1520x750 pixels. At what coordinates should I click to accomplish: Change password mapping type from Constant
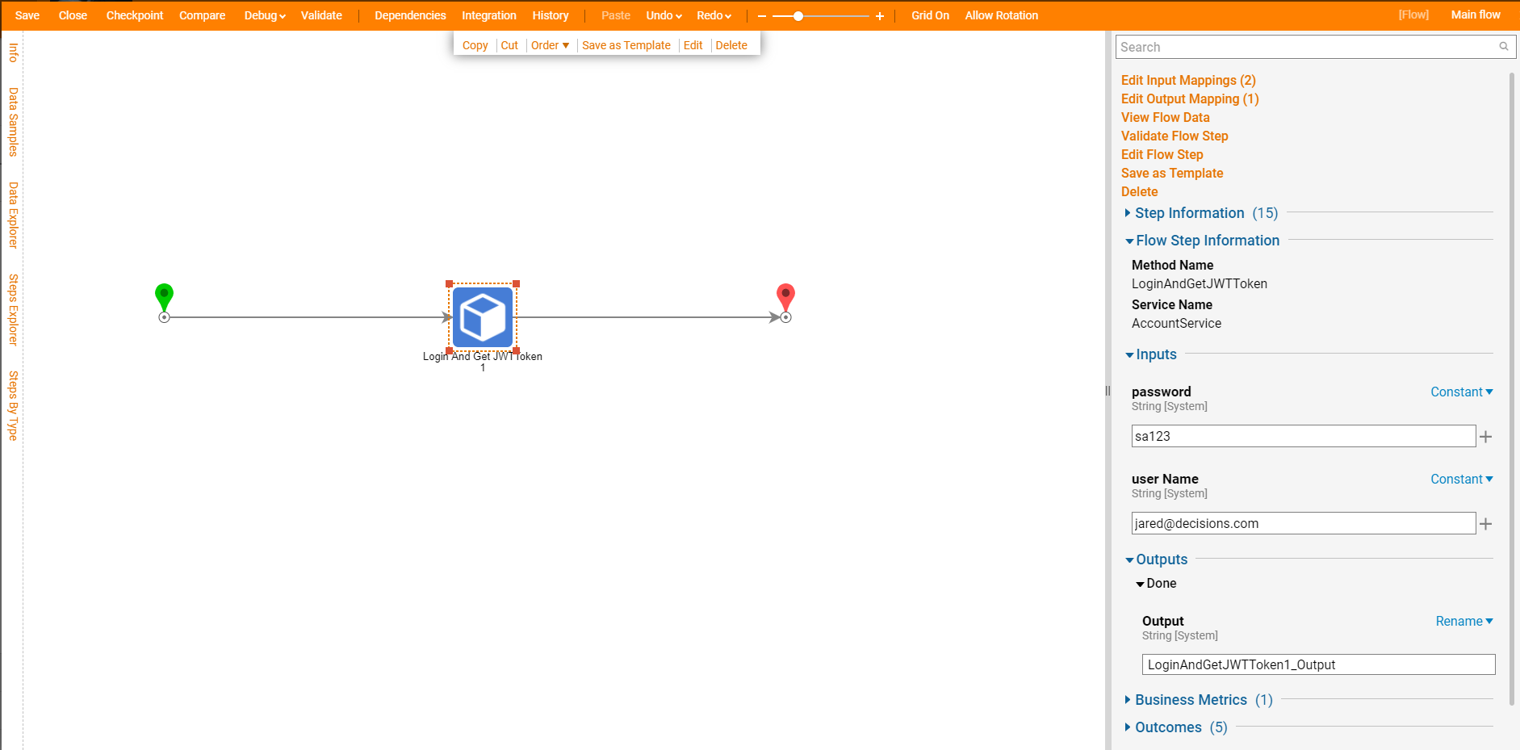1461,392
